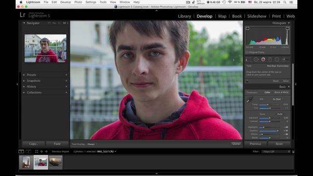Clear history with the X icon
This screenshot has height=176, width=313.
coord(67,87)
